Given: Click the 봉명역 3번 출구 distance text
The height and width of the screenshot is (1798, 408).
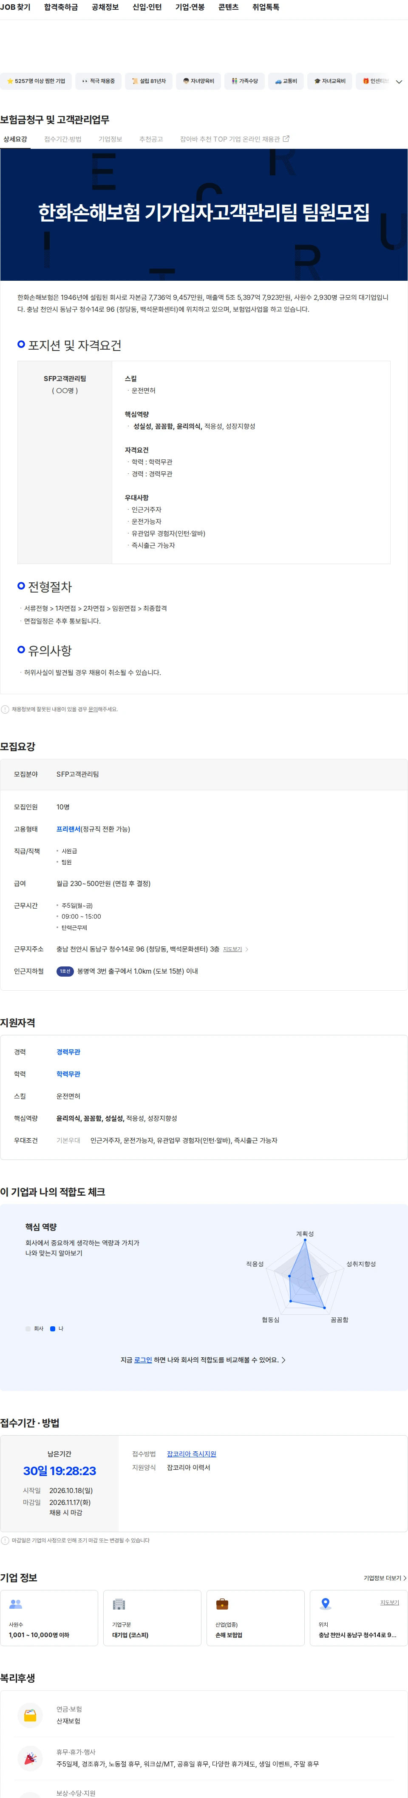Looking at the screenshot, I should [x=137, y=971].
